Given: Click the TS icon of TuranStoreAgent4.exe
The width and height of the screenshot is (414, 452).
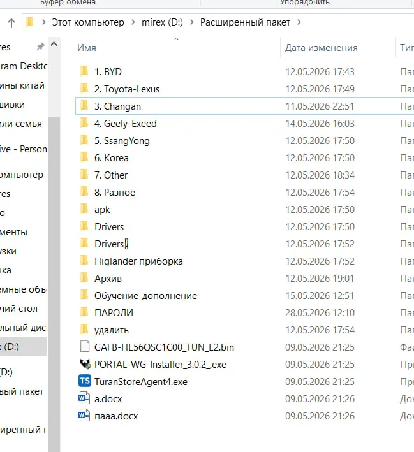Looking at the screenshot, I should pyautogui.click(x=85, y=381).
